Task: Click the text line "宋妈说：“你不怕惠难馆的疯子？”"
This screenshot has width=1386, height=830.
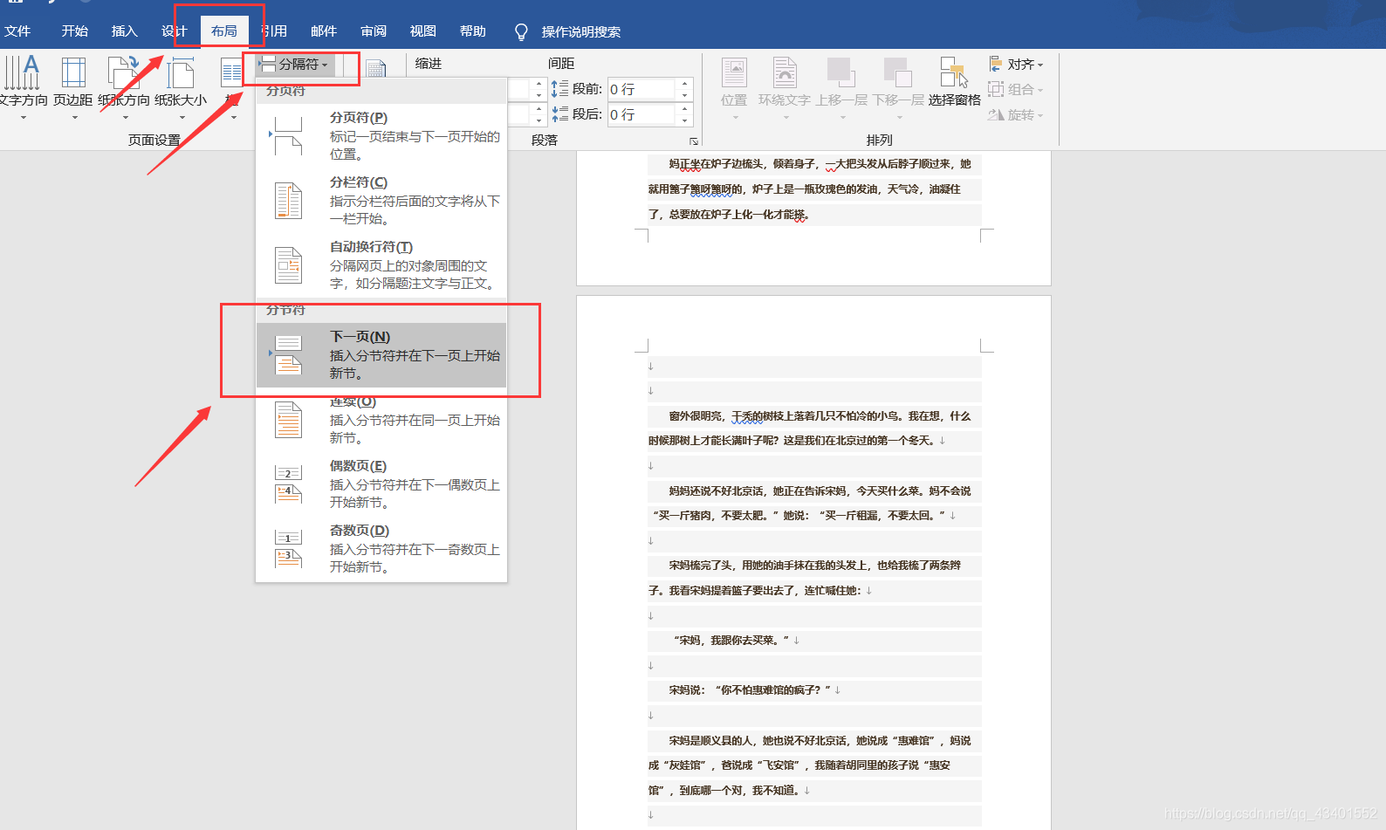Action: [x=750, y=690]
